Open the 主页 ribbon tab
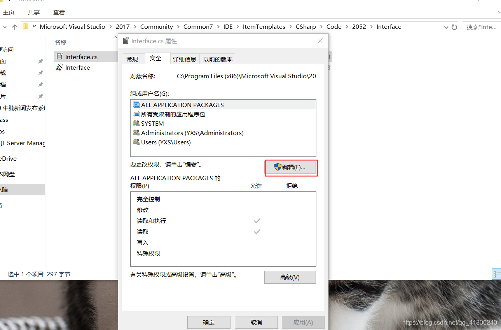Screen dimensions: 501x330 [9, 12]
